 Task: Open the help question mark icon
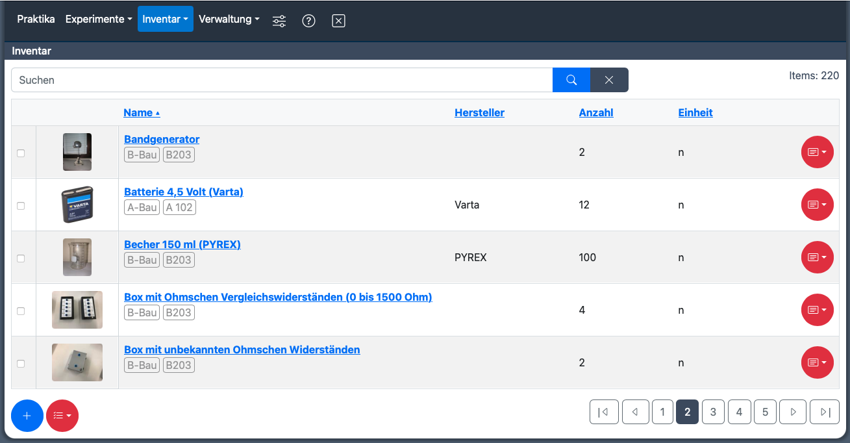309,21
